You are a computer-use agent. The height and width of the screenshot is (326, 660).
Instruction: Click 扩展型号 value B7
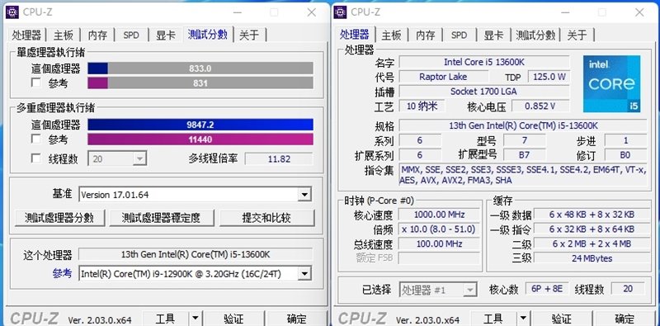[524, 154]
